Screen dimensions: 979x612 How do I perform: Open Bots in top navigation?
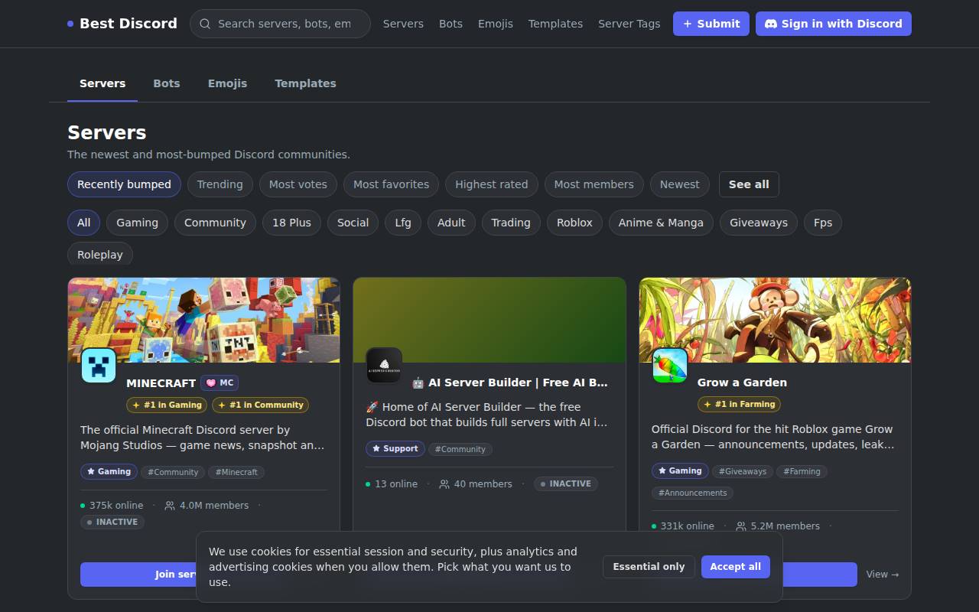point(450,24)
